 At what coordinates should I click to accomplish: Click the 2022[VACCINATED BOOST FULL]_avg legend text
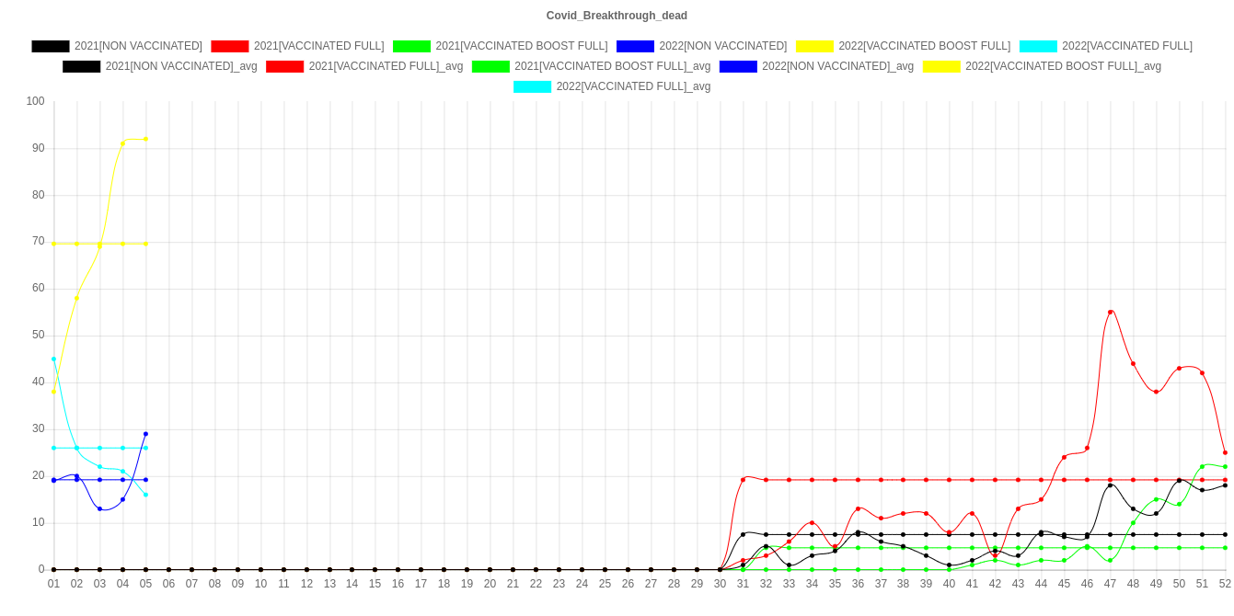pos(1063,66)
